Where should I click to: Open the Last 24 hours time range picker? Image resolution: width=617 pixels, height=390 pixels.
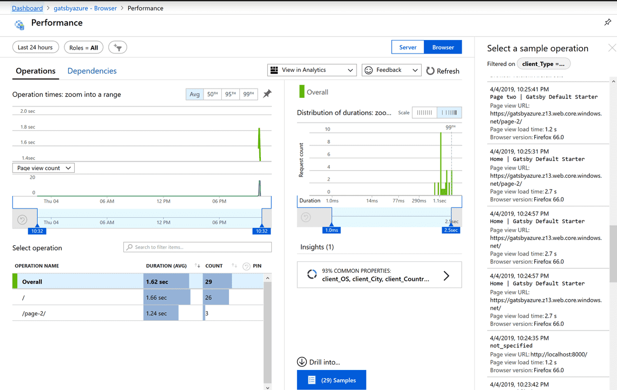[35, 47]
